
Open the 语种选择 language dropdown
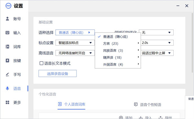[x=75, y=32]
